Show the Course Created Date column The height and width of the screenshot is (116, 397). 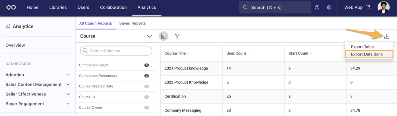[x=146, y=87]
